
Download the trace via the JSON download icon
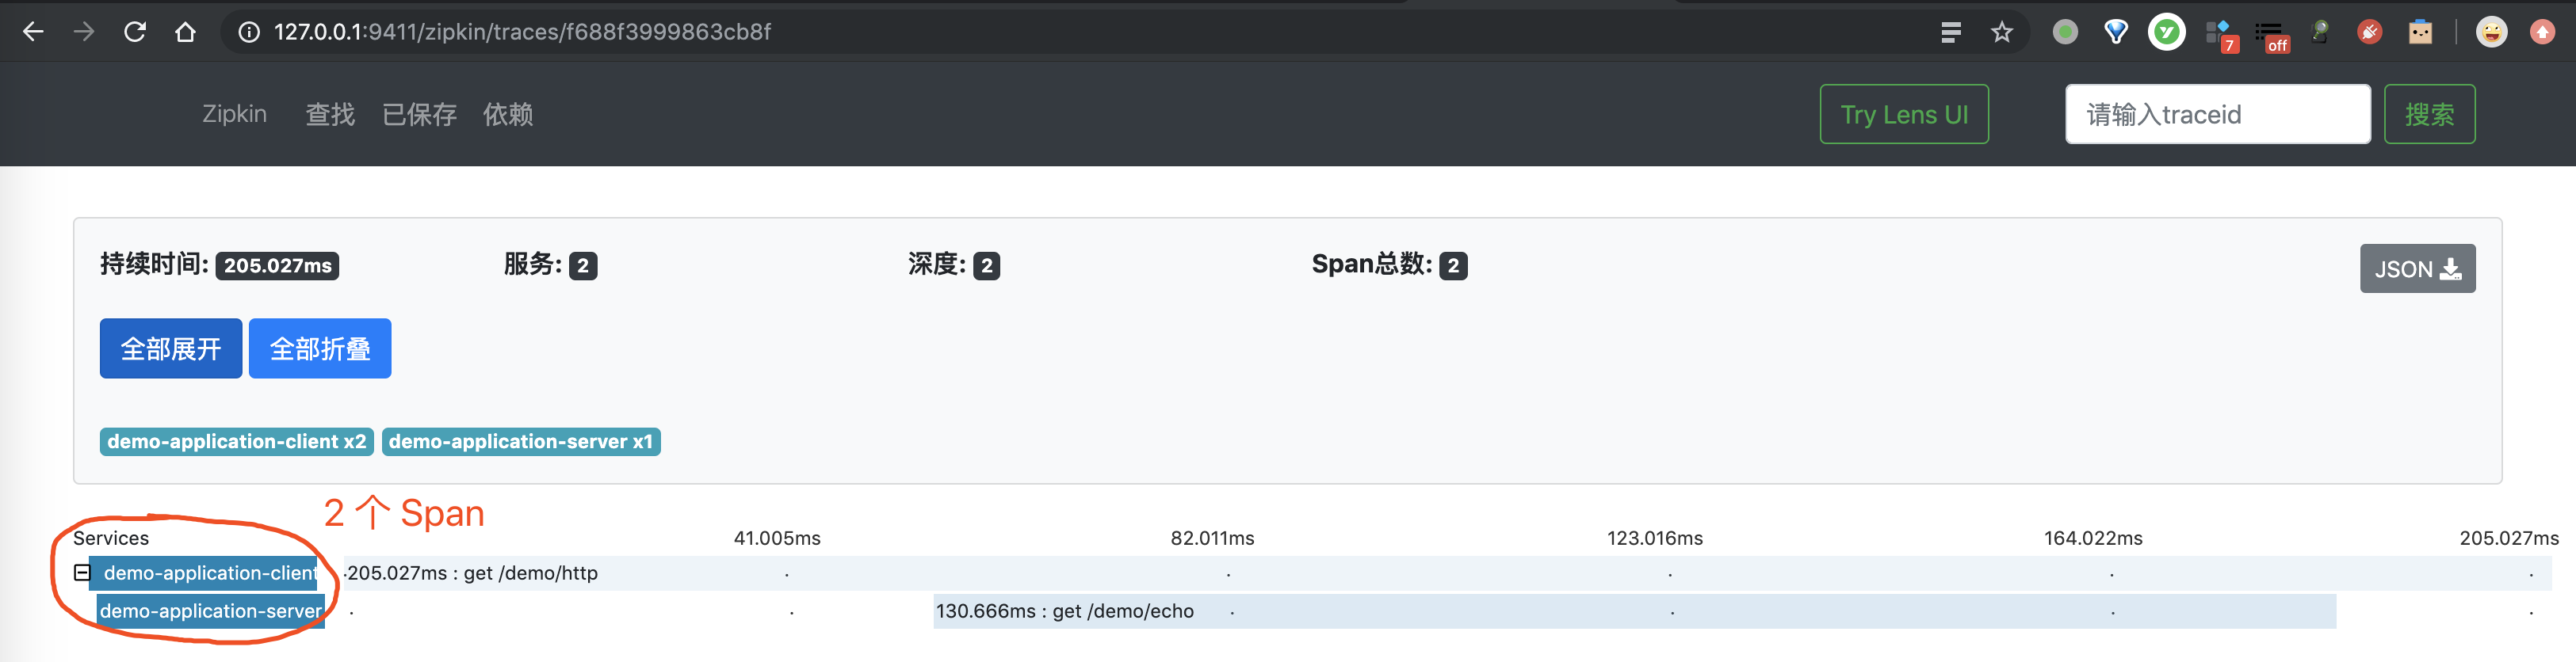coord(2449,268)
